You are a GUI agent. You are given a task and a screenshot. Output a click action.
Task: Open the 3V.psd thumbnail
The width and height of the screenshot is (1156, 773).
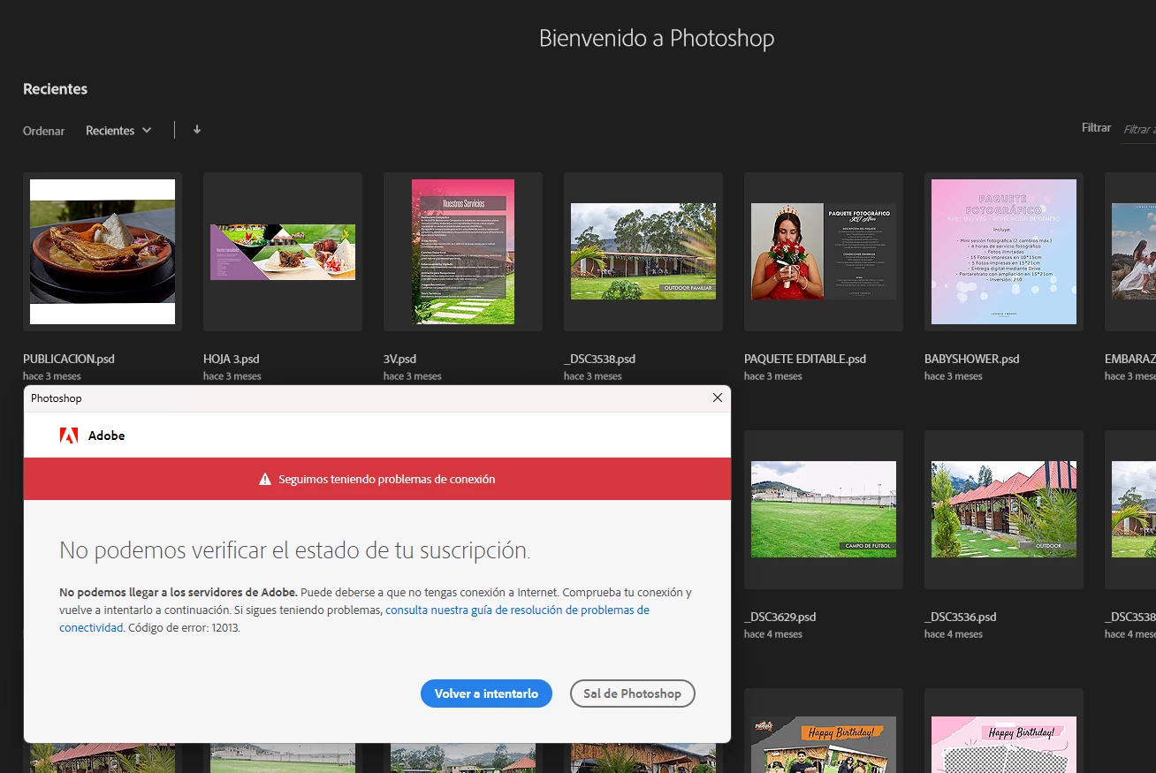click(463, 252)
